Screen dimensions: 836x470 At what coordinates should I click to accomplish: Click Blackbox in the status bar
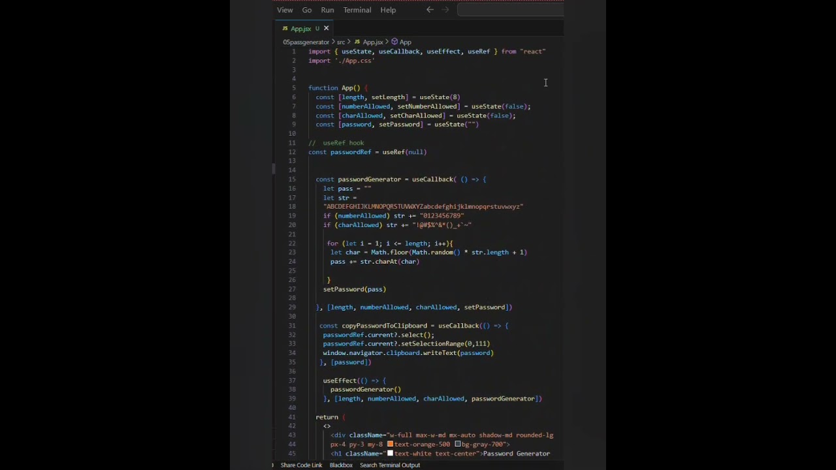coord(341,465)
